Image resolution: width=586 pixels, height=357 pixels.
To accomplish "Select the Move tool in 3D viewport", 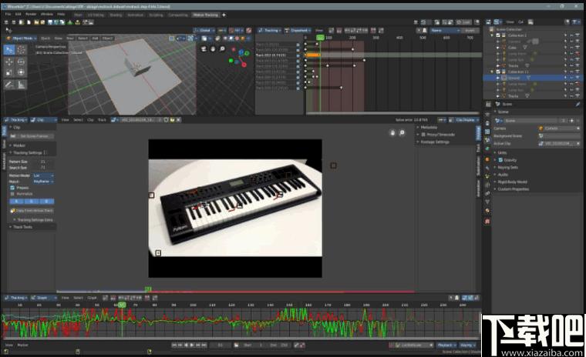I will click(x=9, y=62).
